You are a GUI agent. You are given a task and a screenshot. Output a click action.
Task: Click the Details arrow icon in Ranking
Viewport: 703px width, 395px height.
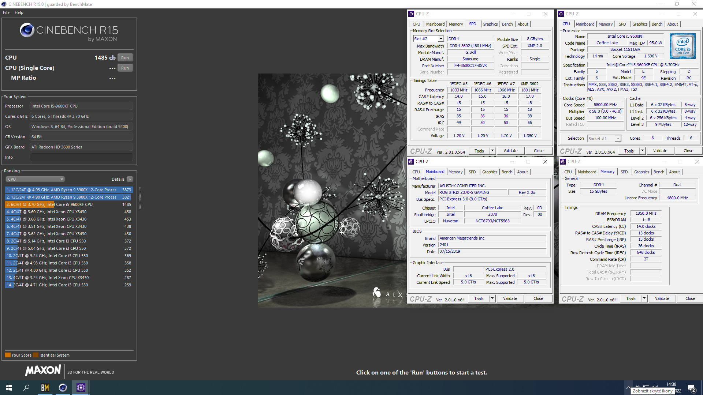click(130, 179)
